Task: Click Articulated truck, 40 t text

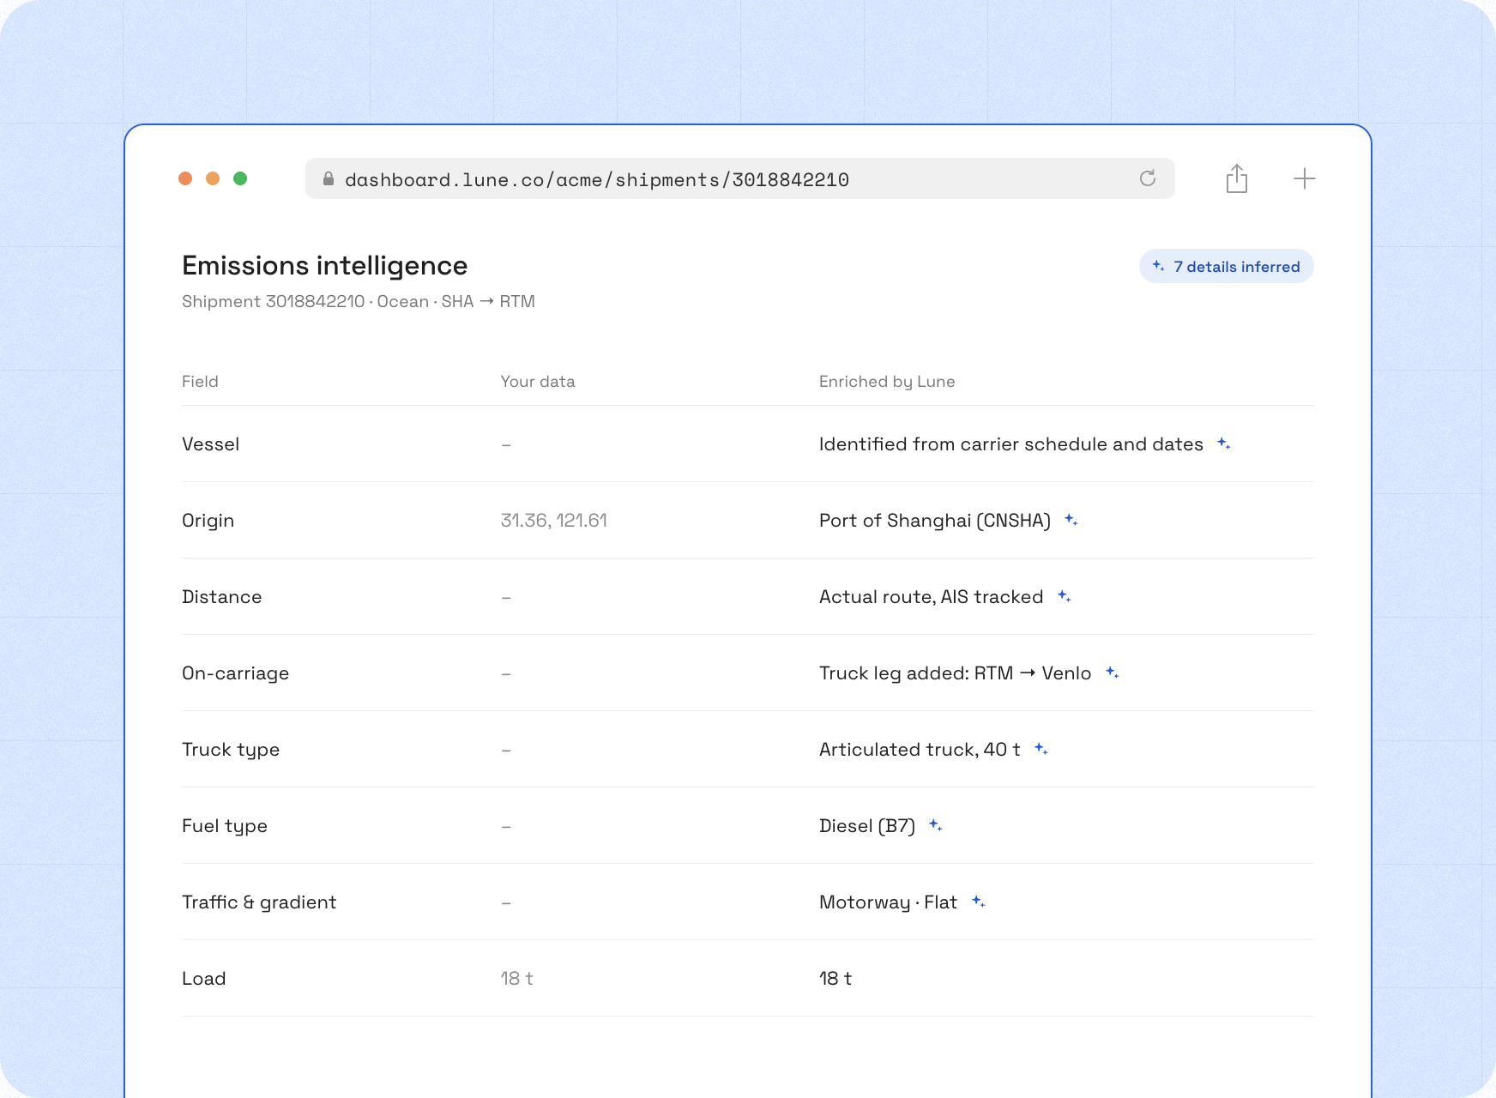Action: (920, 749)
